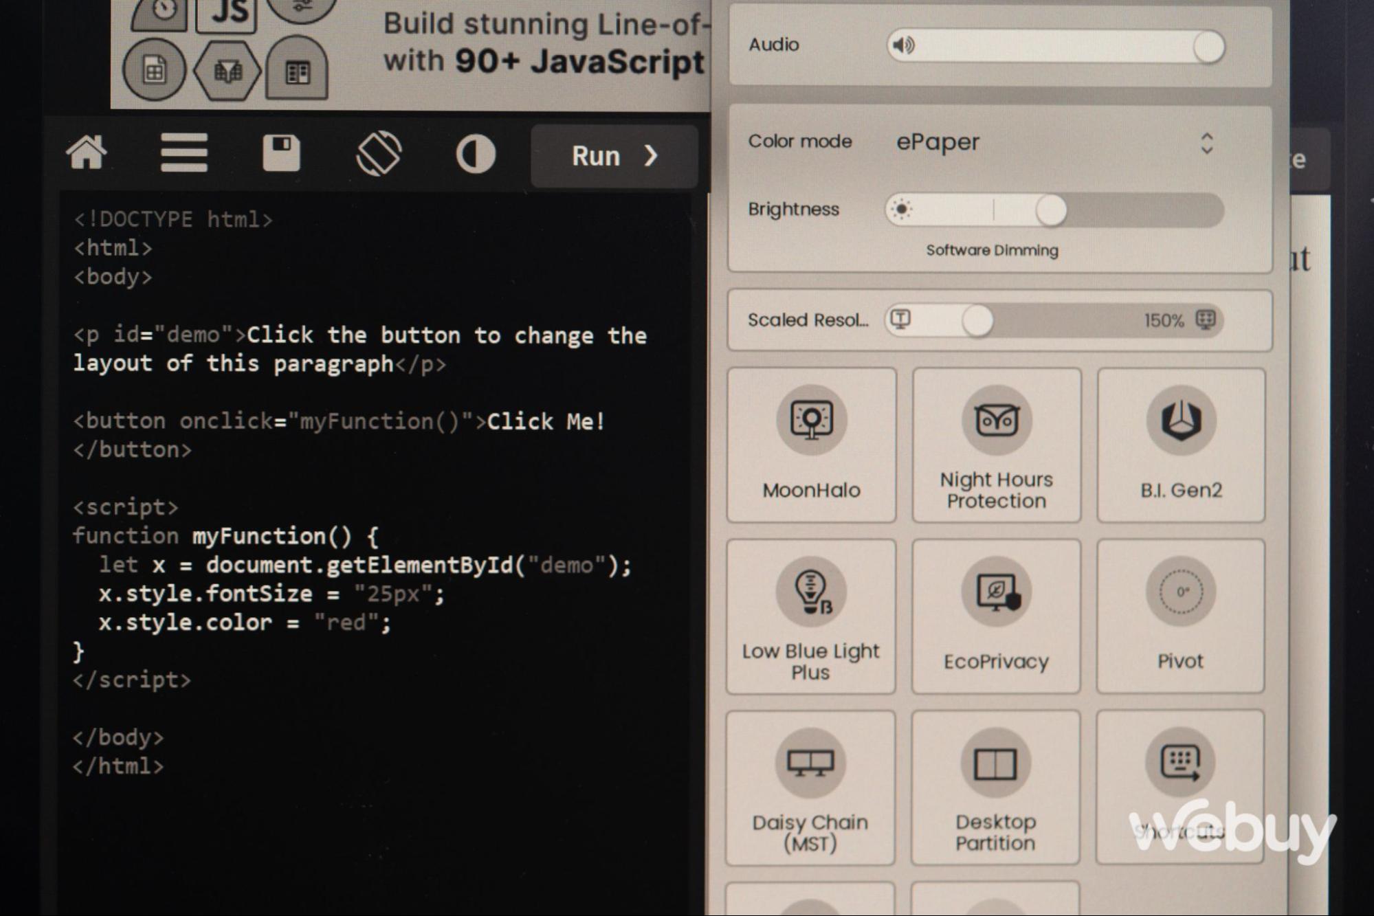Click the large grid icon beside 150%
The height and width of the screenshot is (916, 1374).
(x=1206, y=320)
